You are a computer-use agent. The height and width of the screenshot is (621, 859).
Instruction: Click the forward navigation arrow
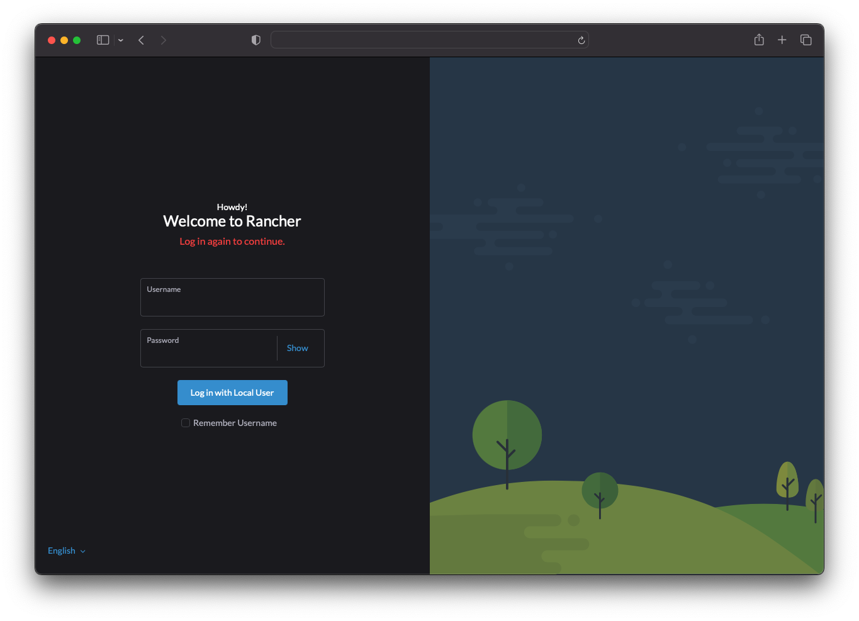coord(163,40)
